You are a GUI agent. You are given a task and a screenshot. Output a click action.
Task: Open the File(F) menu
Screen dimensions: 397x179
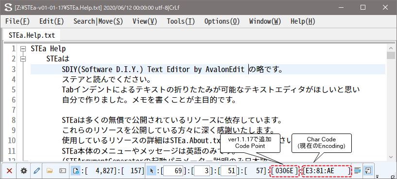click(17, 21)
